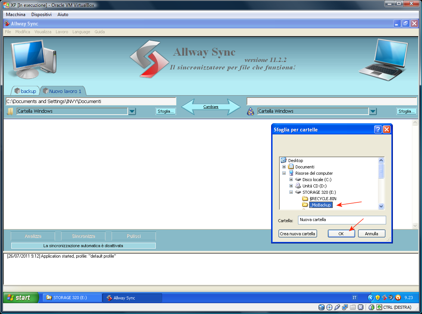The image size is (422, 314).
Task: Open the Lavoro menu
Action: coord(62,32)
